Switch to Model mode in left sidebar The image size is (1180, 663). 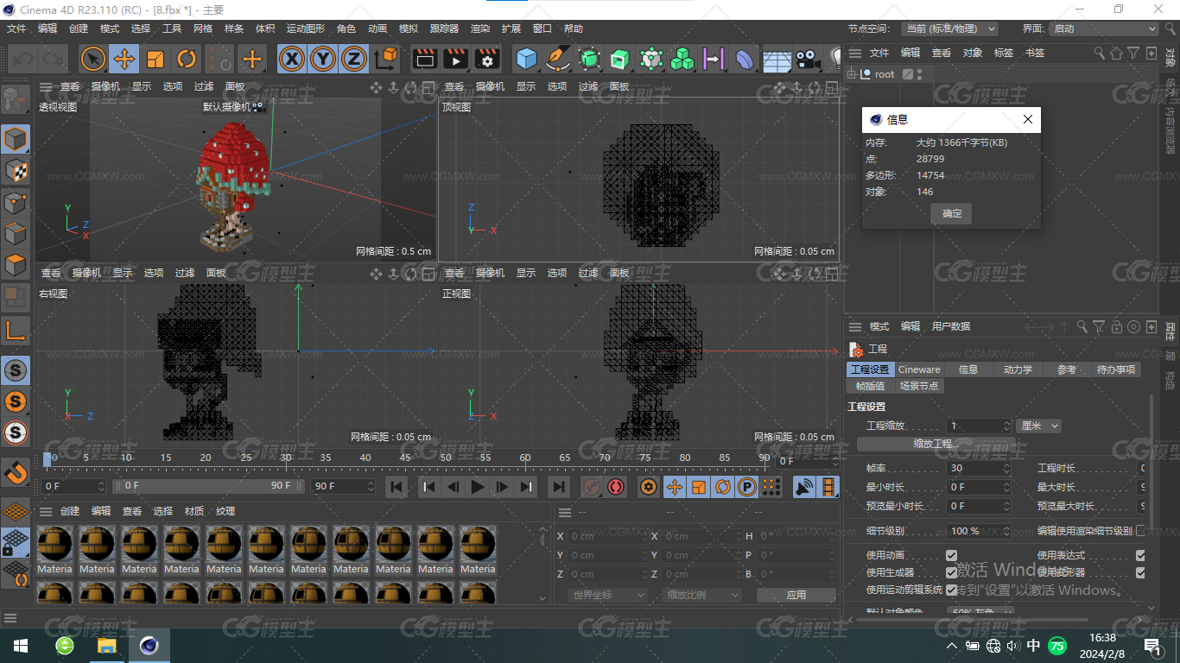[x=16, y=139]
